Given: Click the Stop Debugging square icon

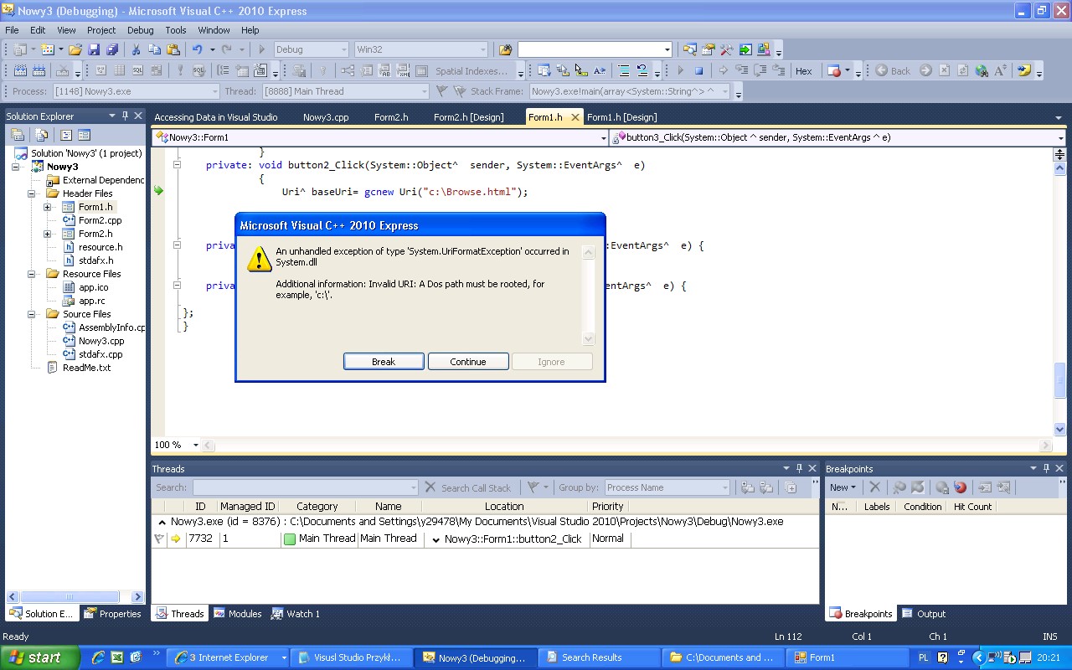Looking at the screenshot, I should pyautogui.click(x=698, y=71).
